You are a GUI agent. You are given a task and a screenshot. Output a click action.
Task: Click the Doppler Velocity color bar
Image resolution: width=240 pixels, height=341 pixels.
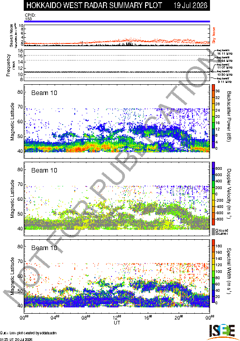(213, 194)
